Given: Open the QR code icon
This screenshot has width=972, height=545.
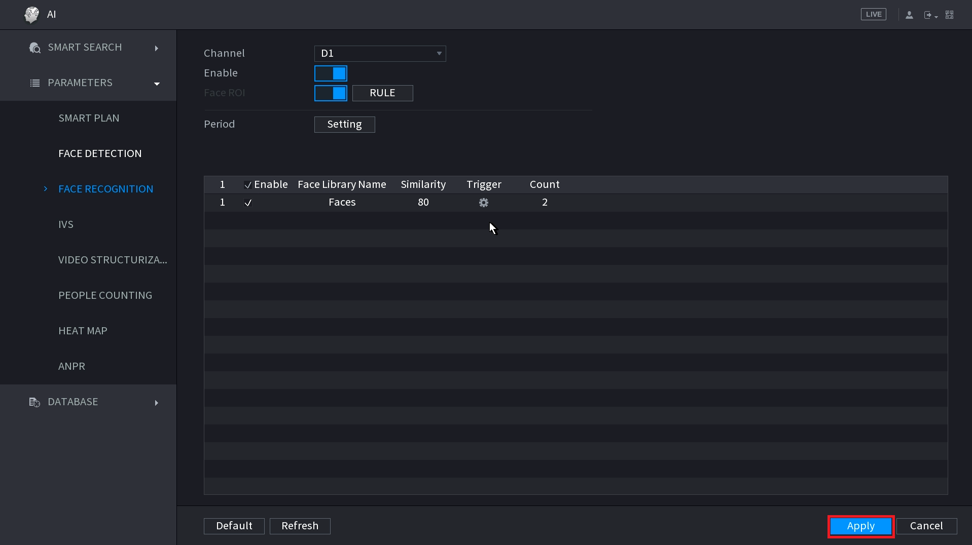Looking at the screenshot, I should (x=950, y=15).
